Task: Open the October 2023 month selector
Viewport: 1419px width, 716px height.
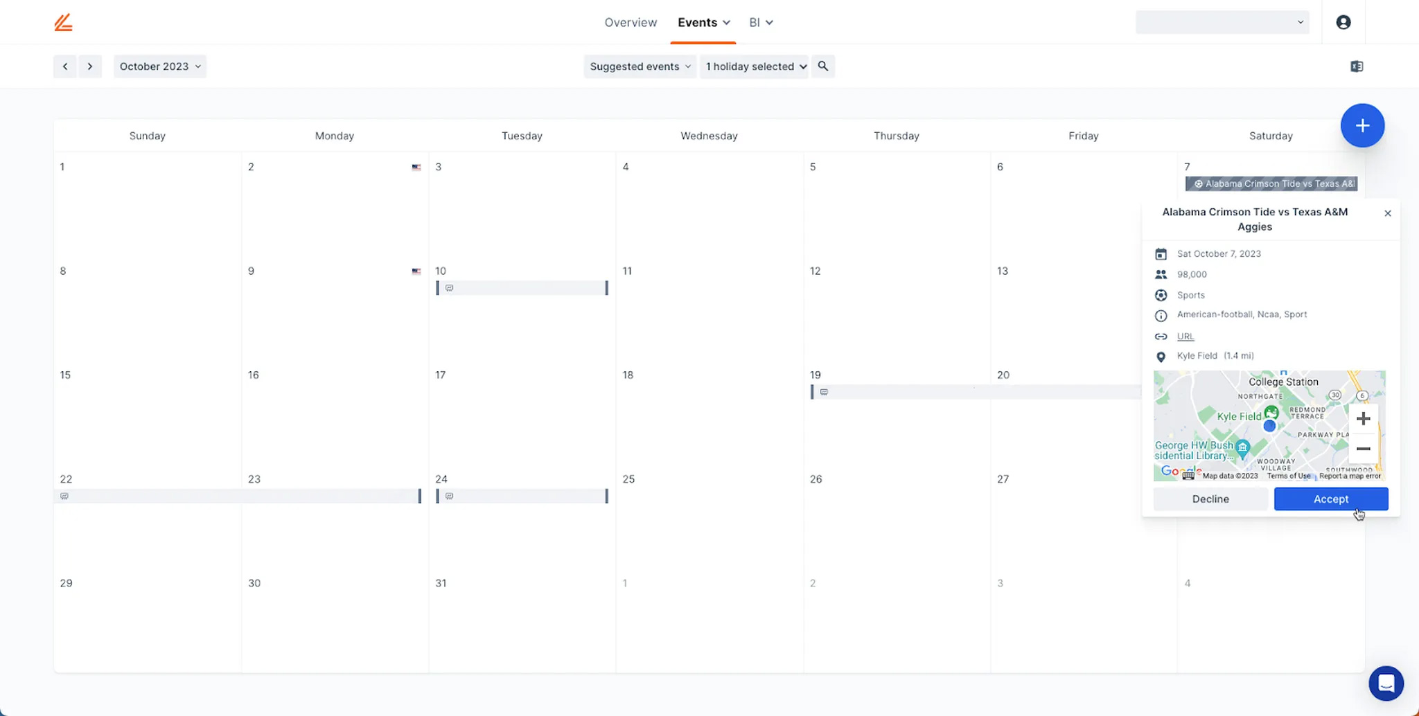Action: point(159,66)
